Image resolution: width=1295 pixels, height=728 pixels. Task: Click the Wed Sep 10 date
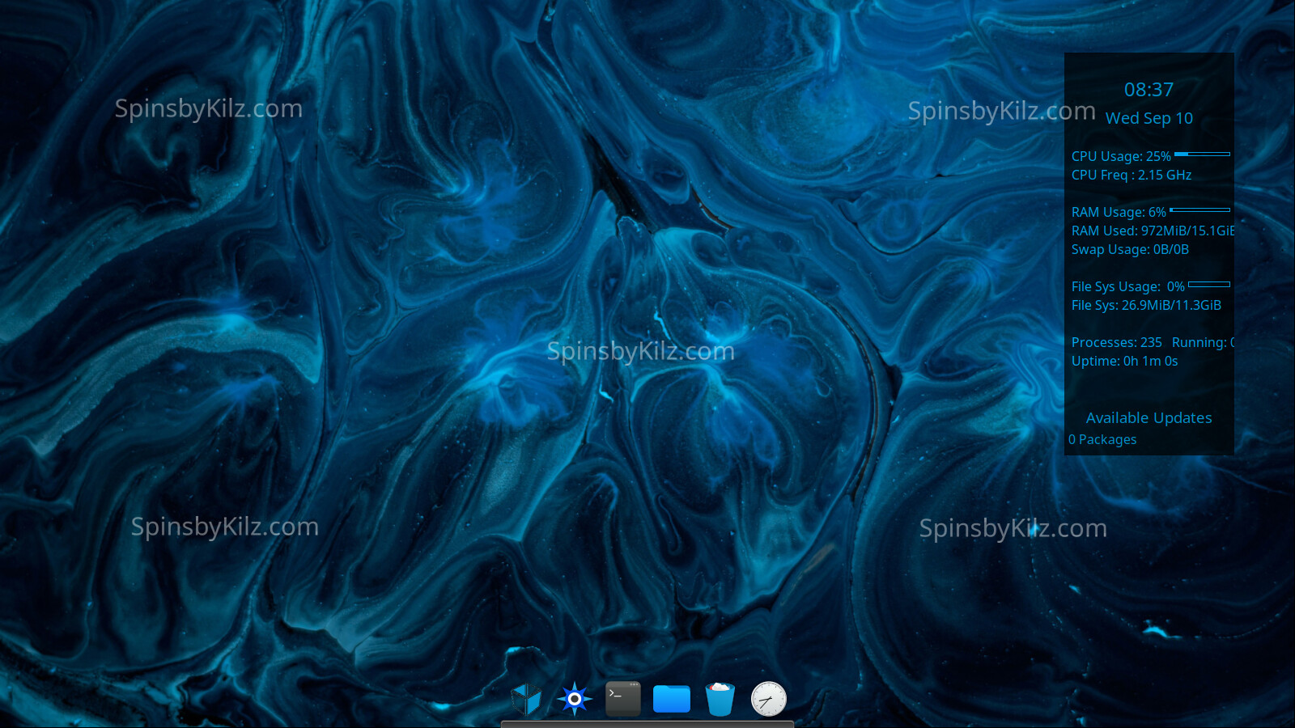click(1149, 118)
